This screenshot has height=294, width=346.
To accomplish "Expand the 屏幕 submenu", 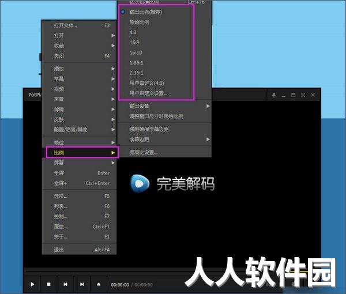I will pos(79,163).
